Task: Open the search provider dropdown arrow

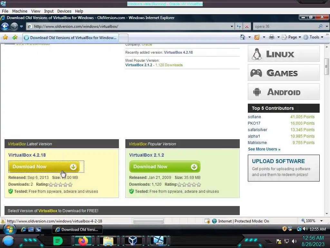Action: click(x=327, y=26)
